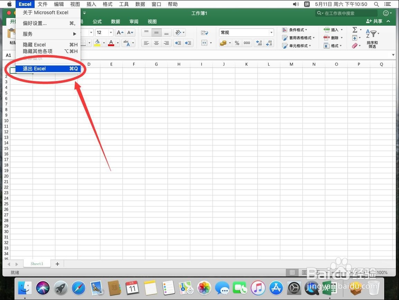Click the Clear eraser icon
399x300 pixels.
tap(355, 46)
